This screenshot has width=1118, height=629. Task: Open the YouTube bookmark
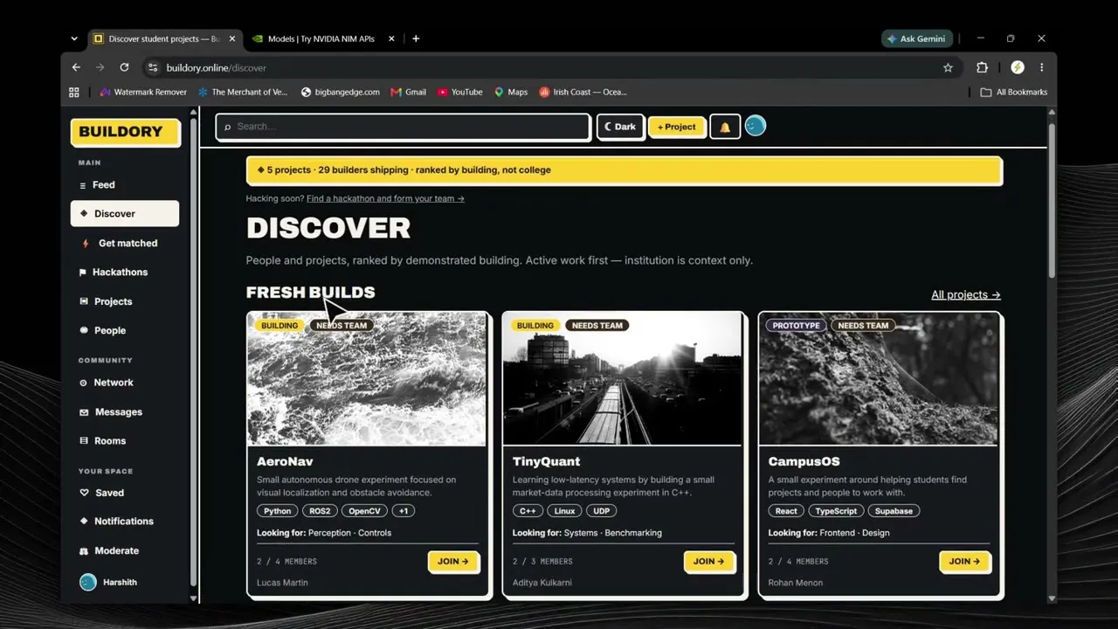tap(460, 92)
